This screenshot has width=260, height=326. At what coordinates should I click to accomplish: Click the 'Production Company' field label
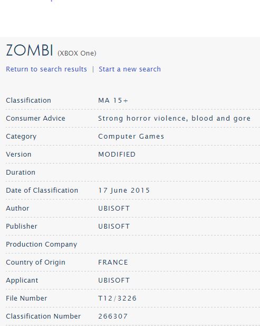(x=42, y=245)
